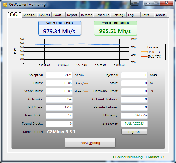Viewport: 176px width, 163px height.
Task: Click the Hardware Errors value field
Action: pos(134,91)
